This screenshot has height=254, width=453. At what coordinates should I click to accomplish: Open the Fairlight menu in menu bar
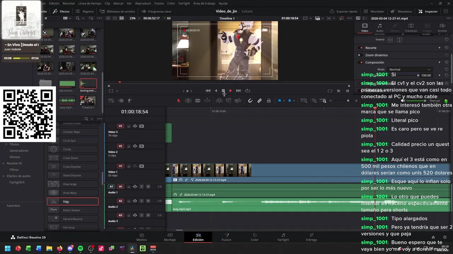tap(184, 3)
